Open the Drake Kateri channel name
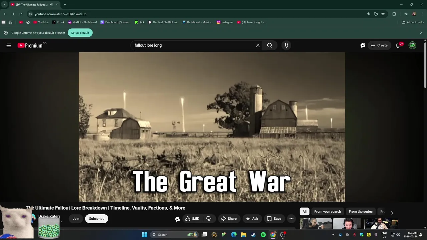 click(49, 216)
